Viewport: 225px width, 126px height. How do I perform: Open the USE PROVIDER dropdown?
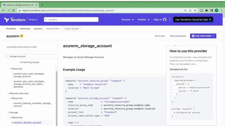[203, 36]
